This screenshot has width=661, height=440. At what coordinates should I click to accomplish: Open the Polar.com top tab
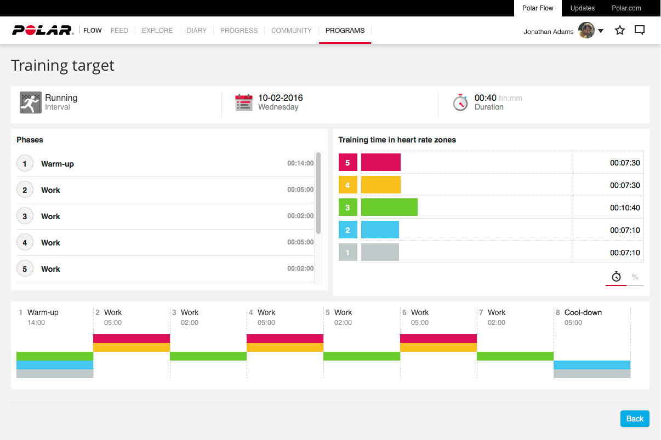pyautogui.click(x=626, y=8)
